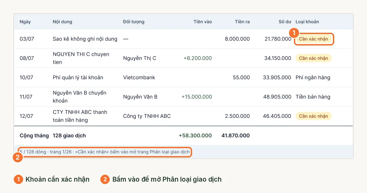
Task: Click the balance 48.905.000
Action: [x=277, y=97]
